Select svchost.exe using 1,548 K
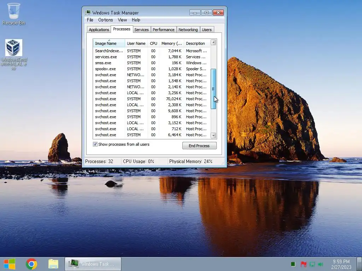 tap(152, 81)
